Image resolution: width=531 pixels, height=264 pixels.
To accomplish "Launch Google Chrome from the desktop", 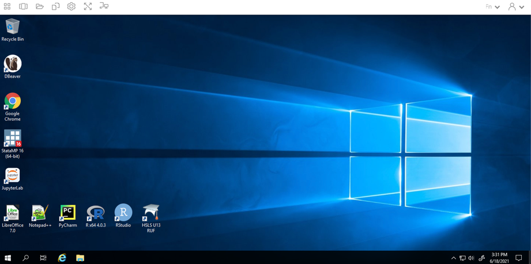I will coord(12,102).
